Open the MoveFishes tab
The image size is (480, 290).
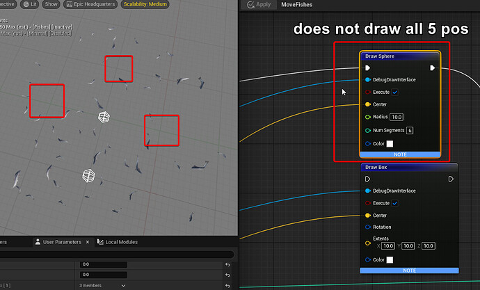pyautogui.click(x=296, y=5)
